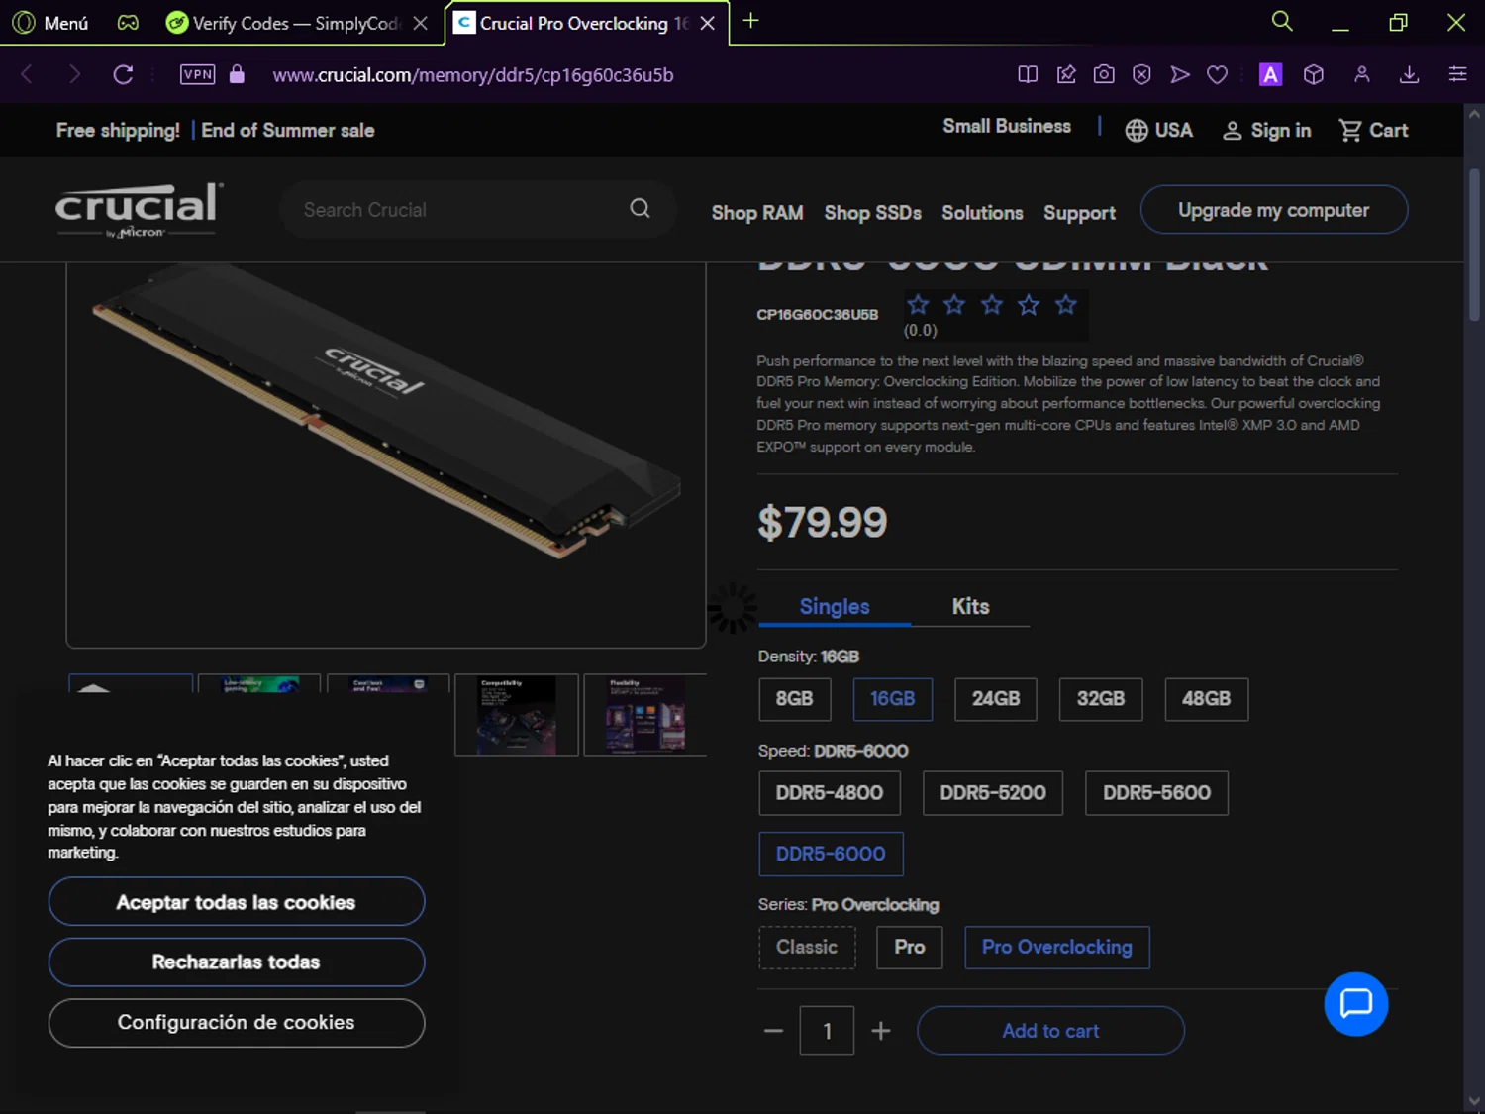This screenshot has height=1114, width=1485.
Task: Take a snapshot with the camera icon
Action: [1104, 74]
